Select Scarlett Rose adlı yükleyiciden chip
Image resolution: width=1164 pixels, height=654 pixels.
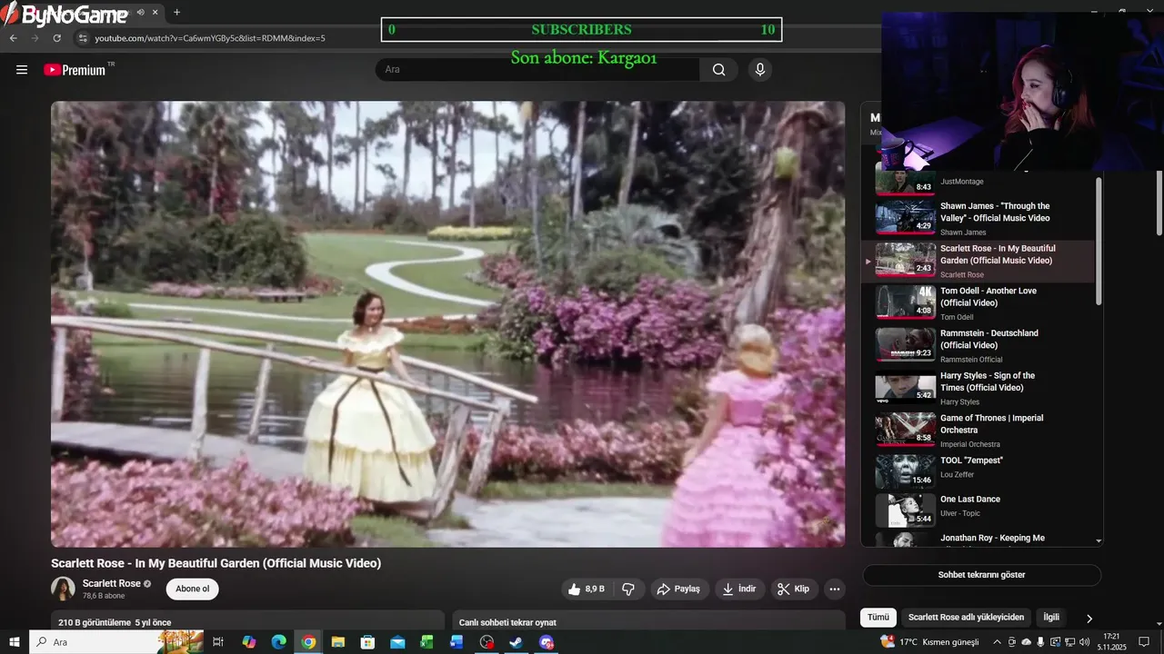point(966,617)
